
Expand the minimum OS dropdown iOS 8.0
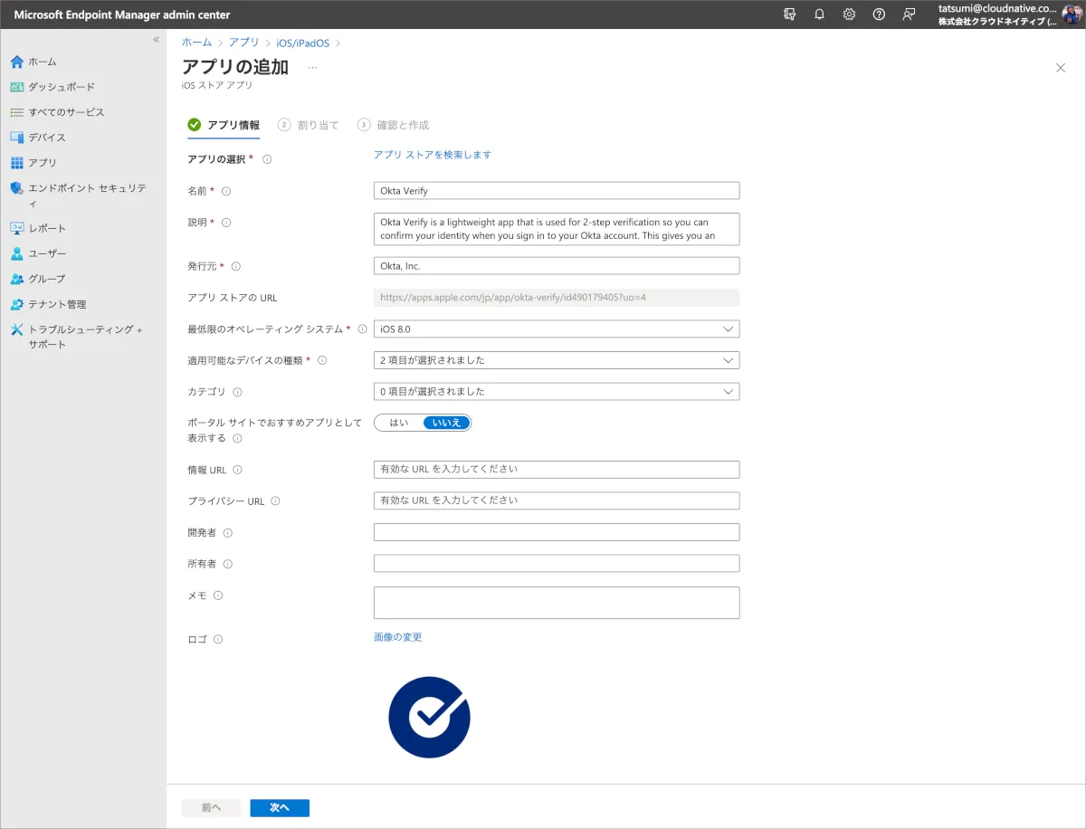(556, 329)
